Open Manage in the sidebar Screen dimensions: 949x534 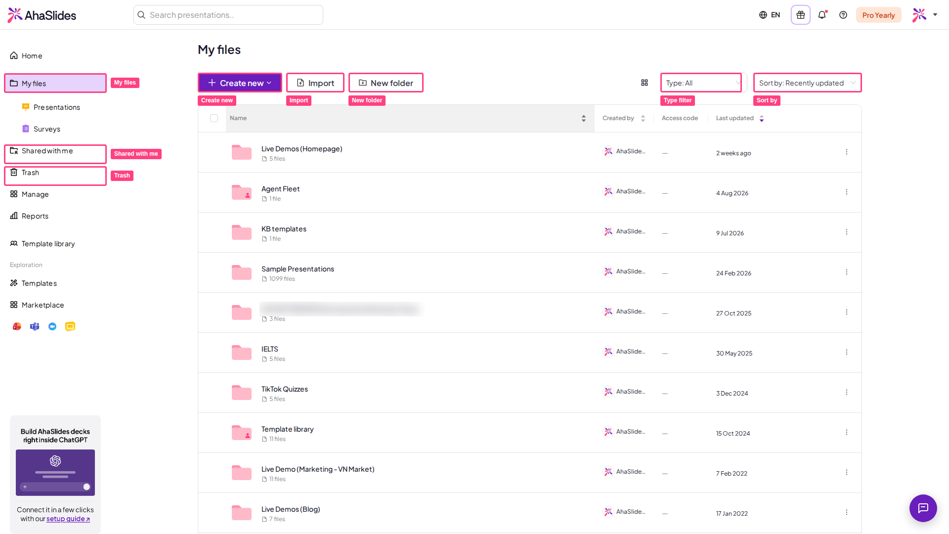(x=30, y=194)
